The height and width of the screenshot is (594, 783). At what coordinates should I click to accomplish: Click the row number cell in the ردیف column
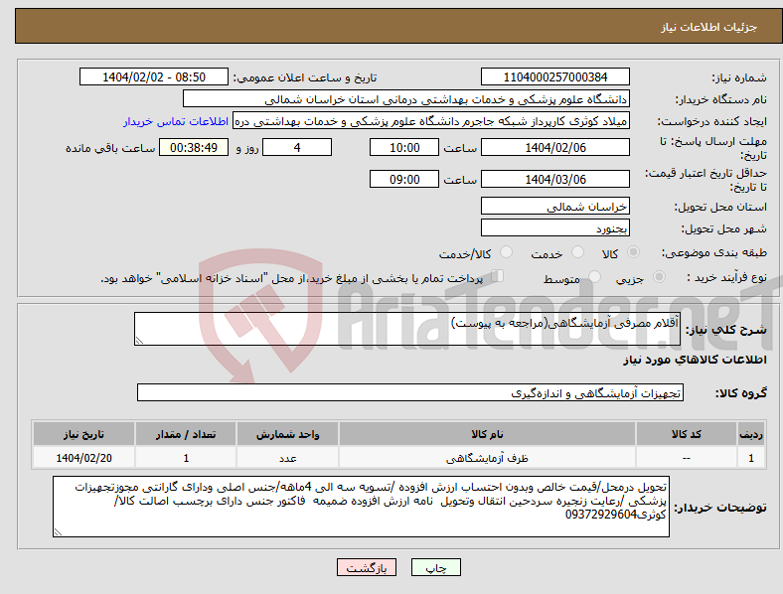(x=751, y=458)
